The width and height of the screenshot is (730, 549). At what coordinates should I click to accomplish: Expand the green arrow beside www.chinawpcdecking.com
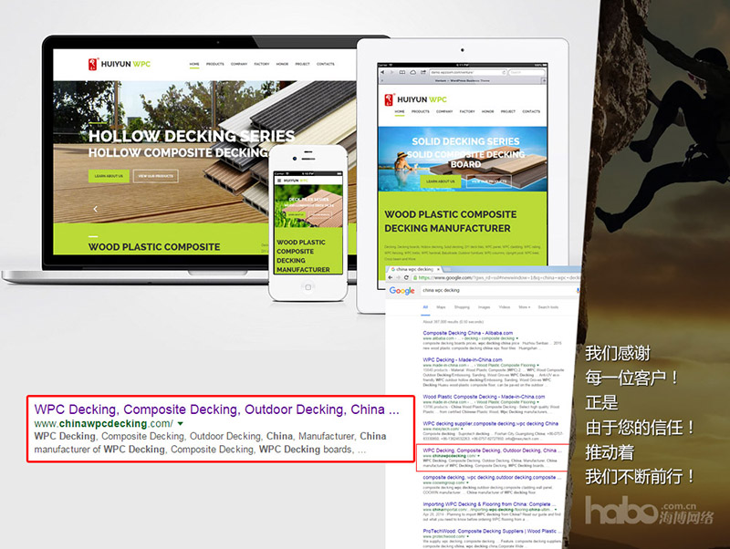[x=181, y=424]
